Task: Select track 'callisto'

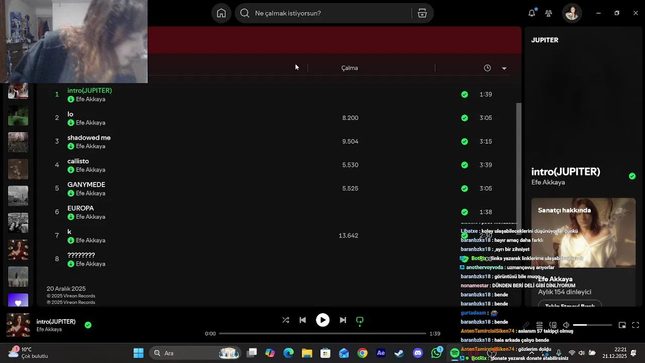Action: [x=78, y=161]
